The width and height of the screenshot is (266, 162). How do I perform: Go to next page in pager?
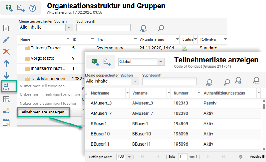pos(208,157)
